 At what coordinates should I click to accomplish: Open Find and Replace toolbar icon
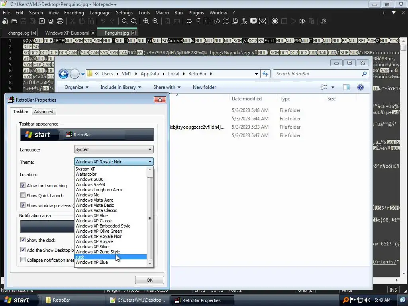tap(134, 22)
